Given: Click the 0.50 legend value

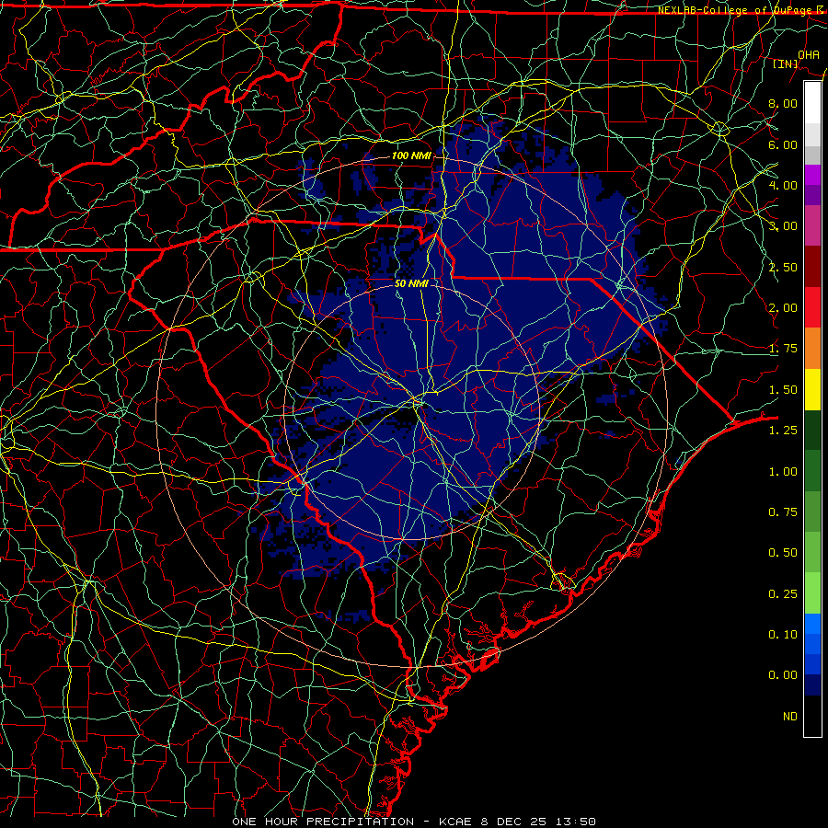Looking at the screenshot, I should (783, 553).
